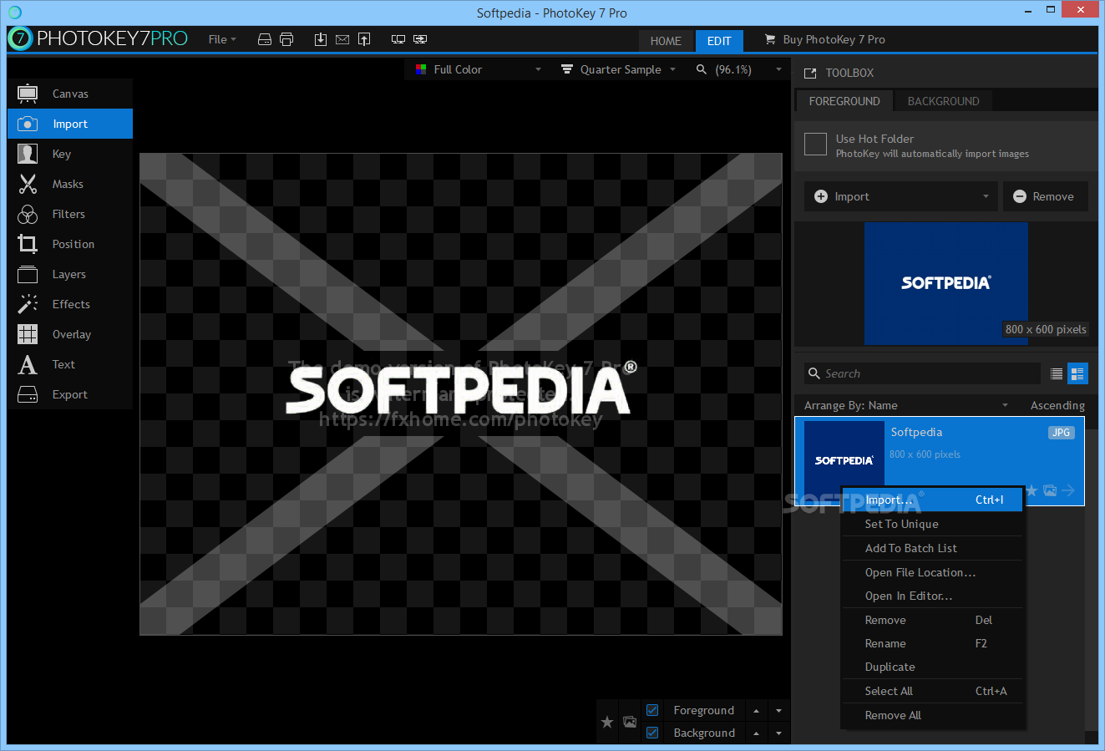This screenshot has height=751, width=1105.
Task: Uncheck the Foreground layer checkbox
Action: point(652,710)
